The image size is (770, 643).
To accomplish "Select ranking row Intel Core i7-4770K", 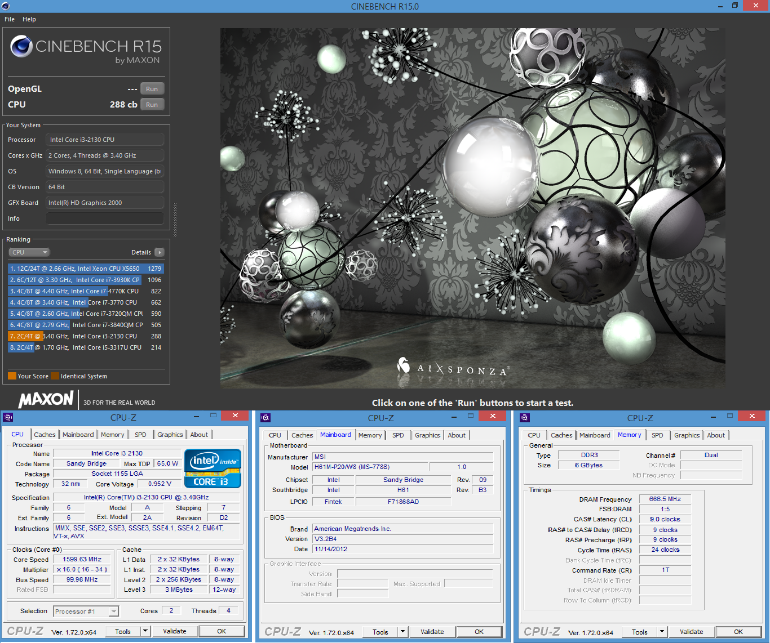I will (x=86, y=291).
